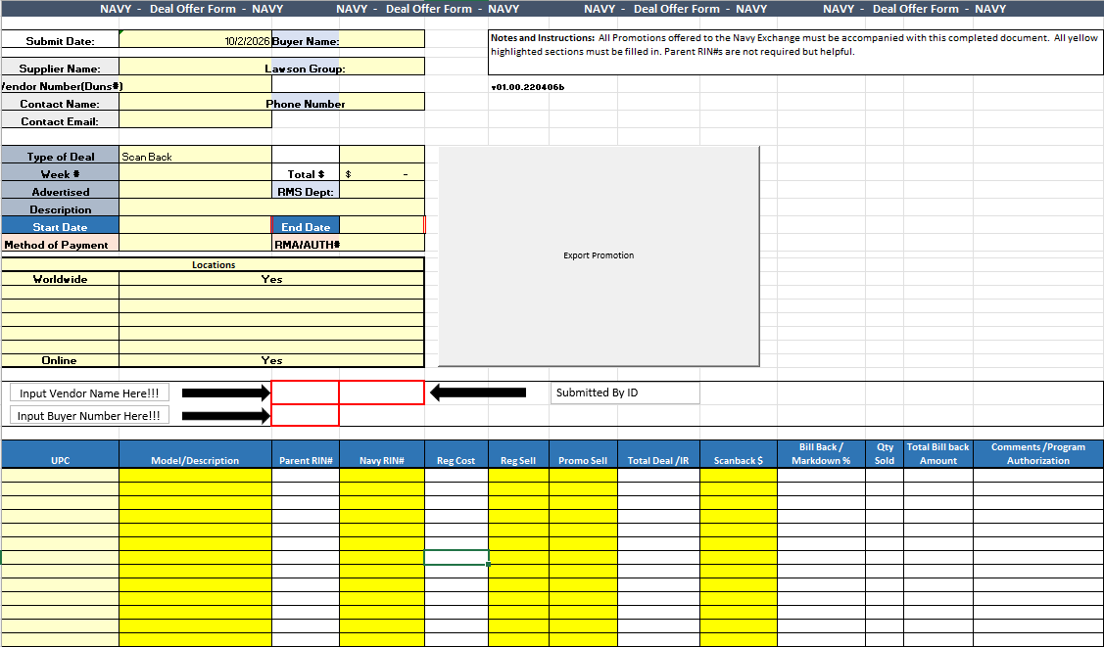Select the Submit Date cell showing 10/2/2026
The height and width of the screenshot is (647, 1104).
195,39
